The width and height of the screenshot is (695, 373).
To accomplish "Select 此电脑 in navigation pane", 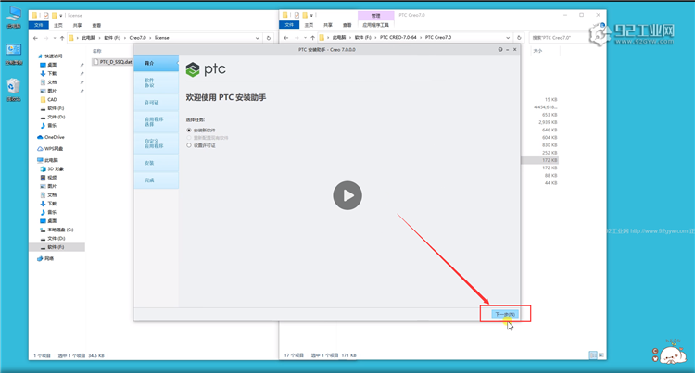I will (47, 160).
